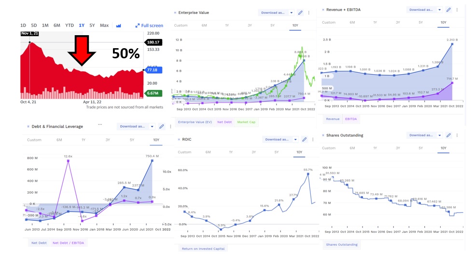Viewport: 474px width, 254px height.
Task: Toggle the Net Debt series in Enterprise Value chart
Action: pos(224,122)
